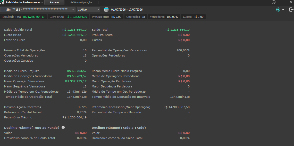Click the Tempo Médio de Operação no Intervalo label
The image size is (294, 146).
click(121, 97)
